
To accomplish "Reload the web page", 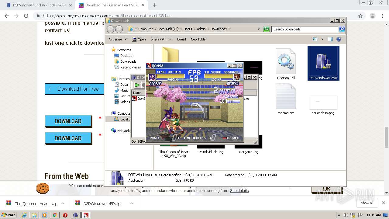I will pyautogui.click(x=26, y=16).
